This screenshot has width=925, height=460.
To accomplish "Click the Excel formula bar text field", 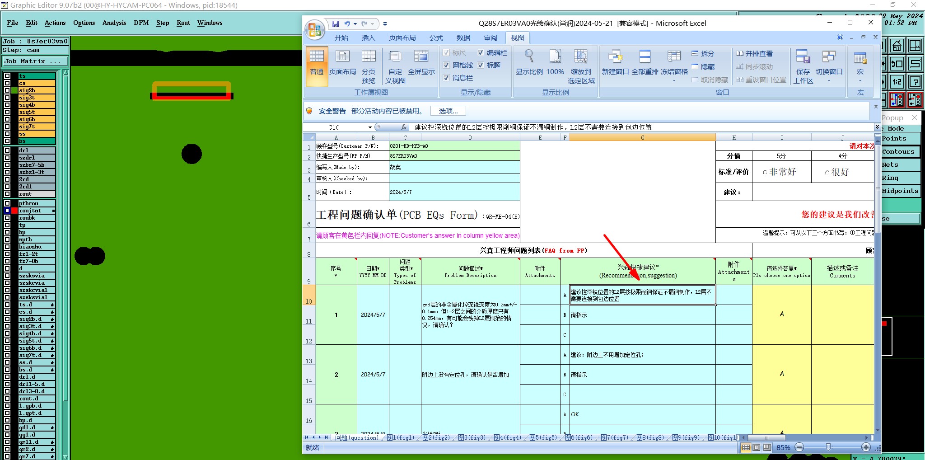I will (641, 127).
